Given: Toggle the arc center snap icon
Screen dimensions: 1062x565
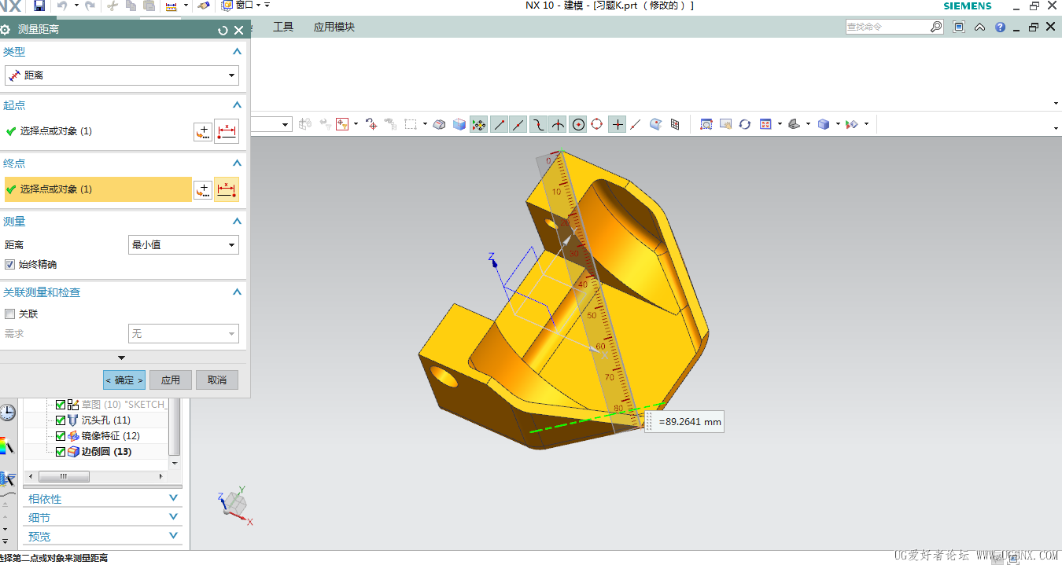Looking at the screenshot, I should 578,124.
